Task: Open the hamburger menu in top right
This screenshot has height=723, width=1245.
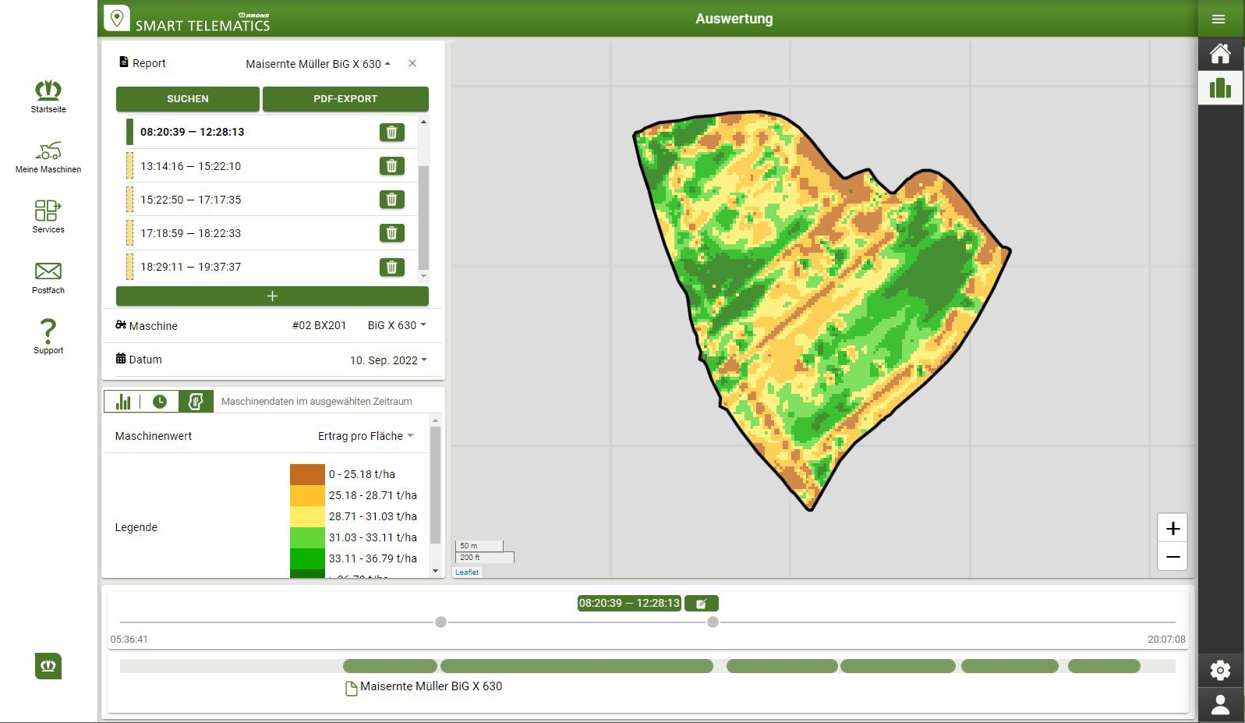Action: 1218,19
